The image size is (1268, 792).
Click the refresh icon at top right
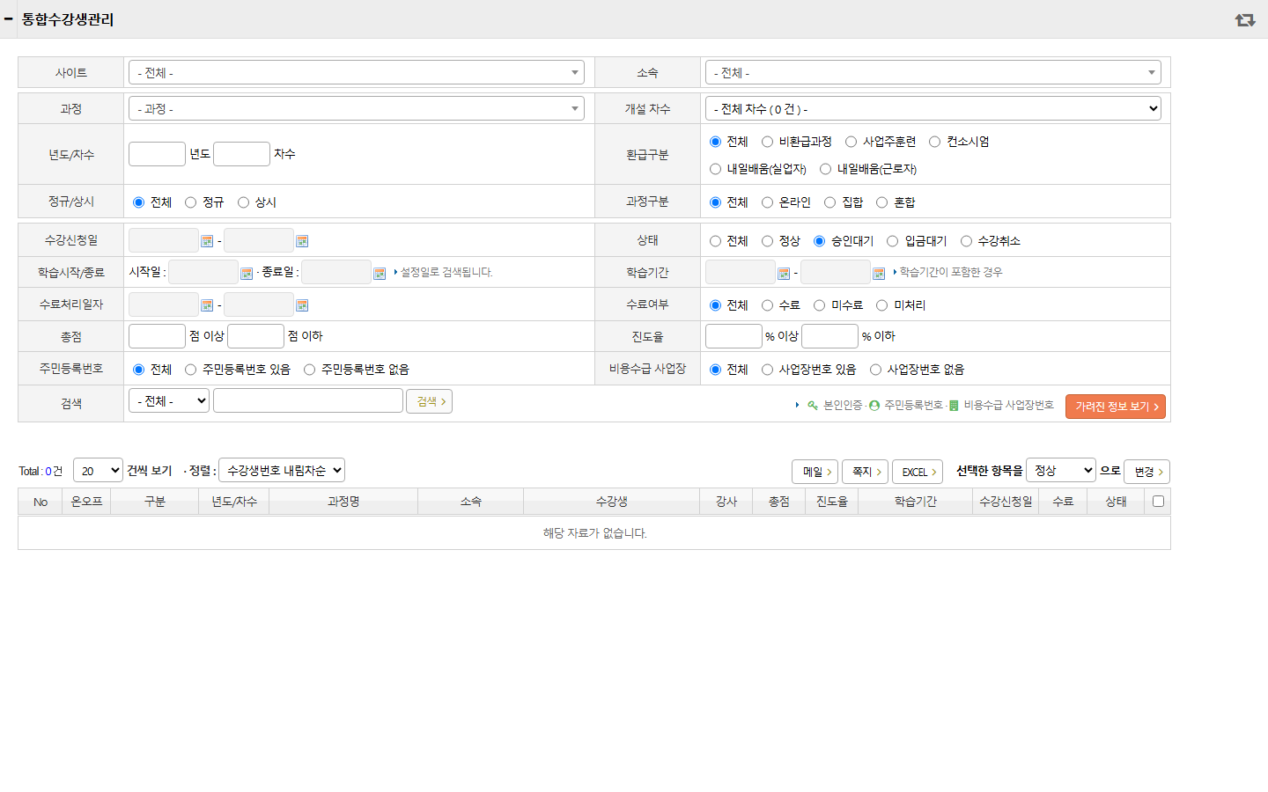1244,19
